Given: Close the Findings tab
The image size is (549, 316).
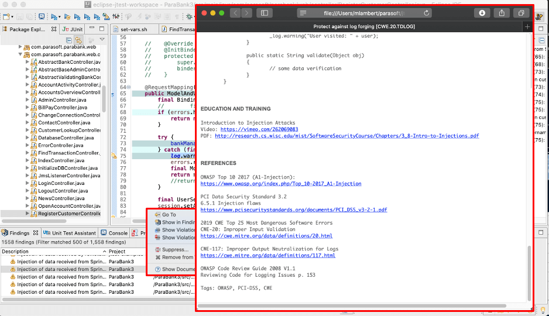Looking at the screenshot, I should click(35, 233).
